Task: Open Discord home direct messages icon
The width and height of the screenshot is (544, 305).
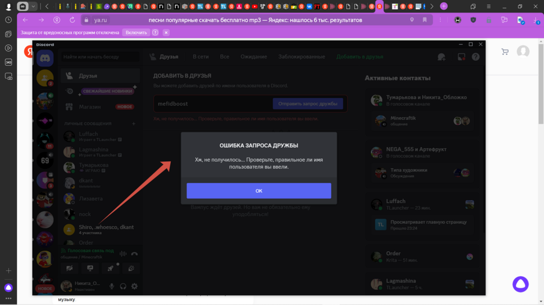Action: pos(45,58)
